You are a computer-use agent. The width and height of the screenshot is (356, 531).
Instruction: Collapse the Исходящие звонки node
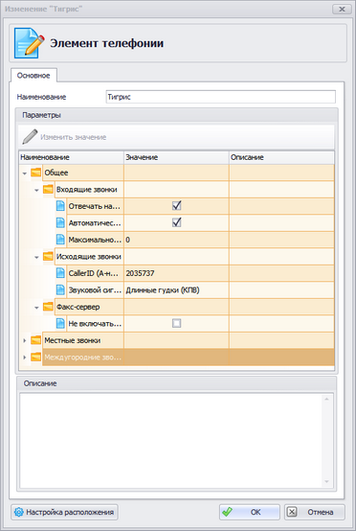36,258
